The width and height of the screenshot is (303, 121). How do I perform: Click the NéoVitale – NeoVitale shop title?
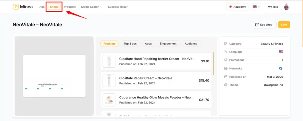[37, 25]
